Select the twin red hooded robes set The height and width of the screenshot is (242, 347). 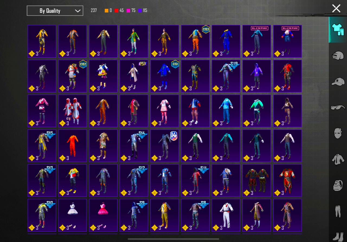[73, 111]
